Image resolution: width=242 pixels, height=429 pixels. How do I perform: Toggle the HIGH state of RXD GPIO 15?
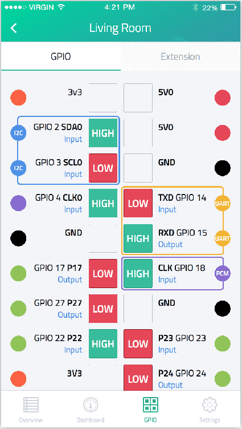[138, 238]
